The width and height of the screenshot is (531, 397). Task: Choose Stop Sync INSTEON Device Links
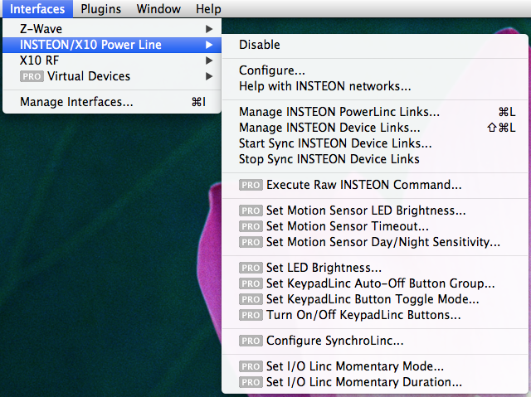click(375, 159)
